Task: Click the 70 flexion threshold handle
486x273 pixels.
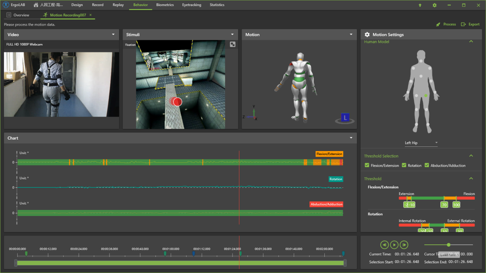Action: [x=444, y=205]
